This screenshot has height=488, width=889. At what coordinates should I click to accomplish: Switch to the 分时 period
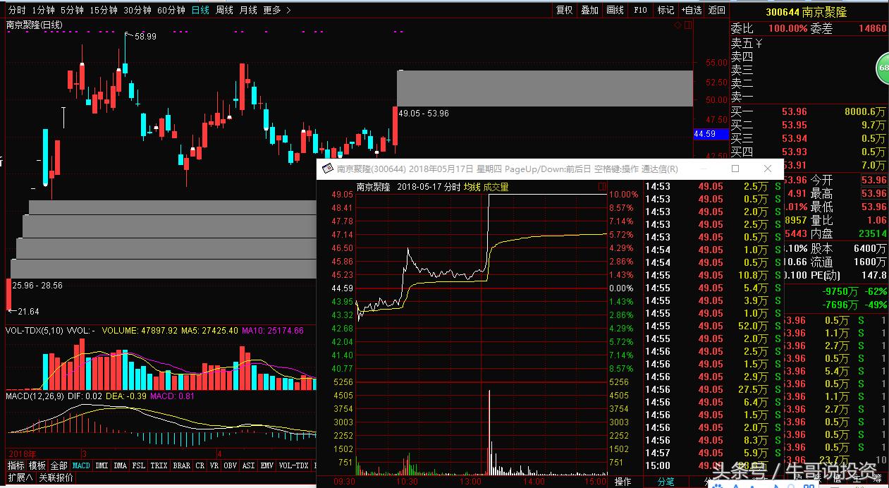point(16,10)
